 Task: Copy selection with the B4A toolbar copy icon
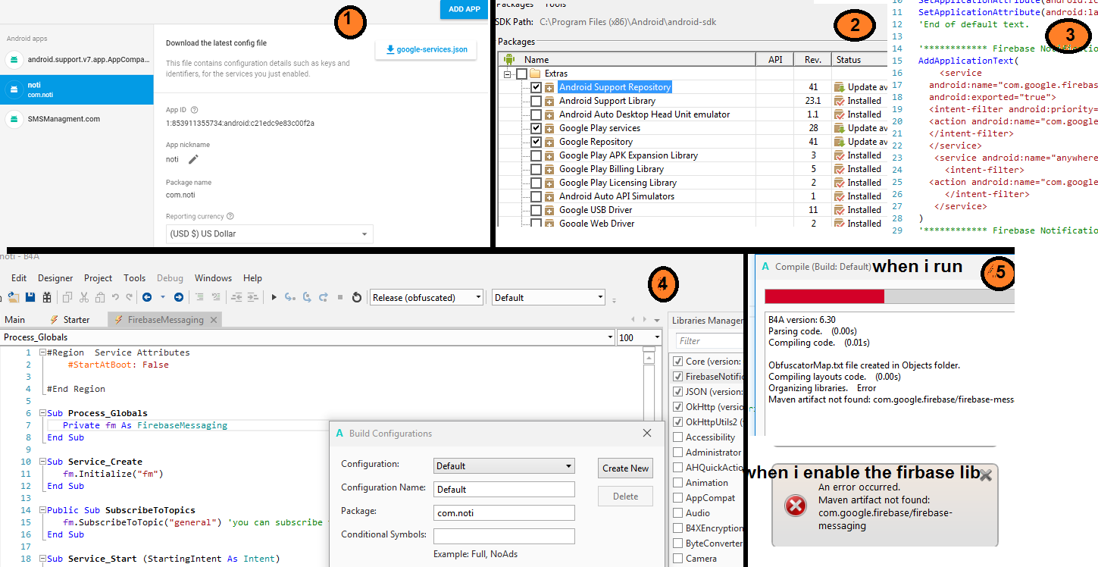coord(67,297)
